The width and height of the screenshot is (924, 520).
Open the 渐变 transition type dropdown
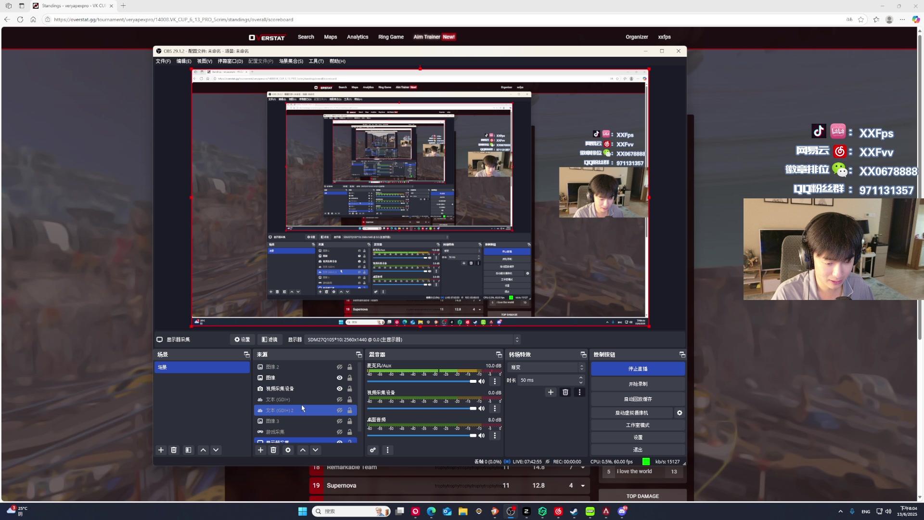tap(547, 367)
